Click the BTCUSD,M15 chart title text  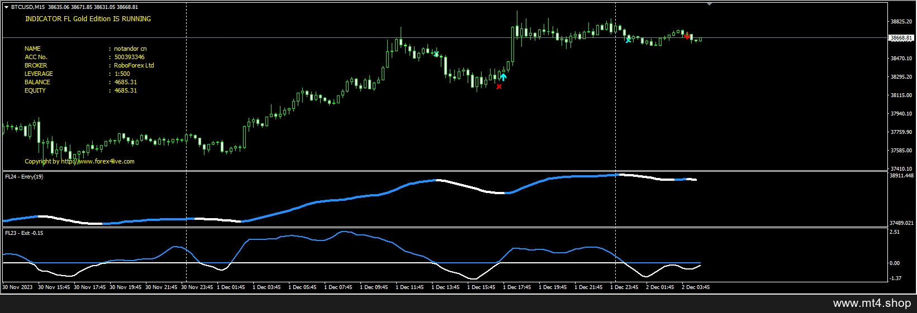28,7
